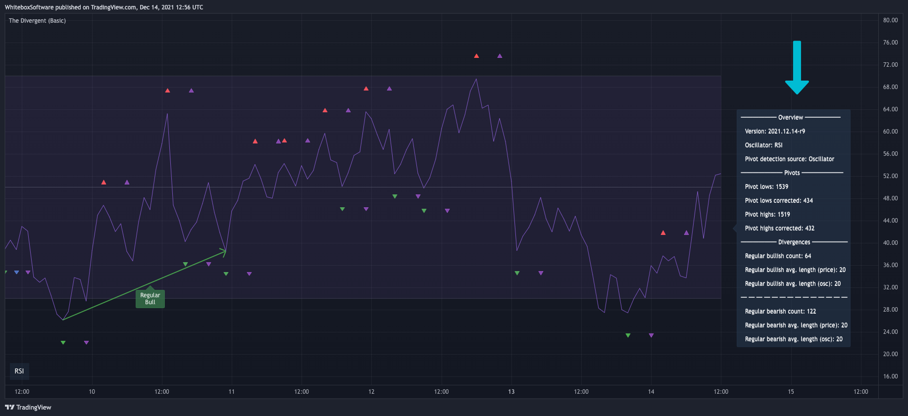Click date label 11 on time axis
908x416 pixels.
click(x=231, y=392)
